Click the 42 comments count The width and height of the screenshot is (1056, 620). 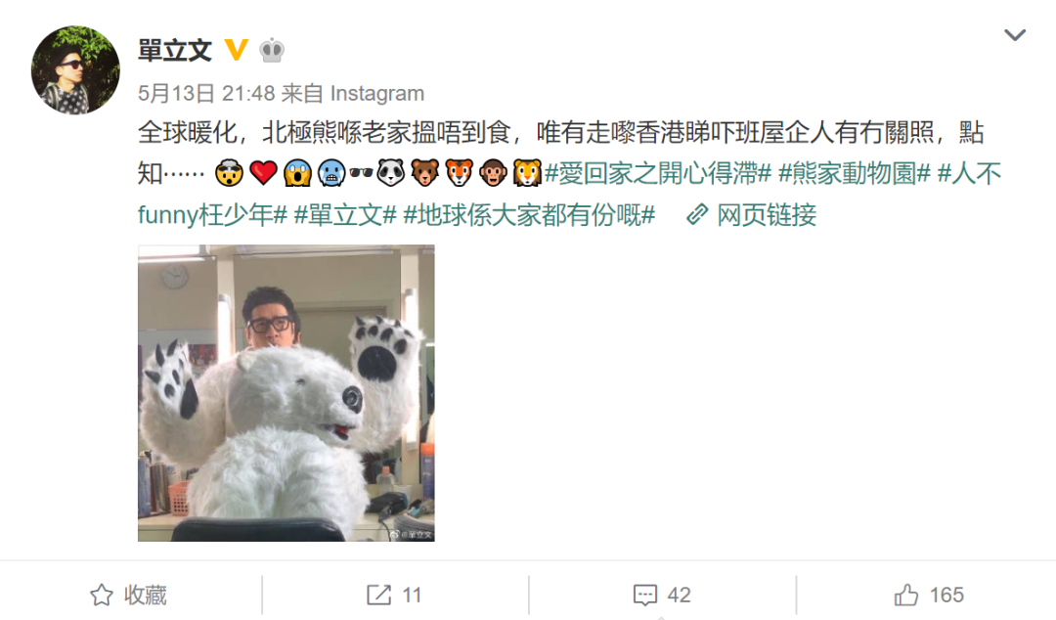(679, 596)
